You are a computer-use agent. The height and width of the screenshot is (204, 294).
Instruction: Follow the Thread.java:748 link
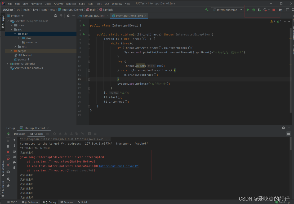[81, 171]
